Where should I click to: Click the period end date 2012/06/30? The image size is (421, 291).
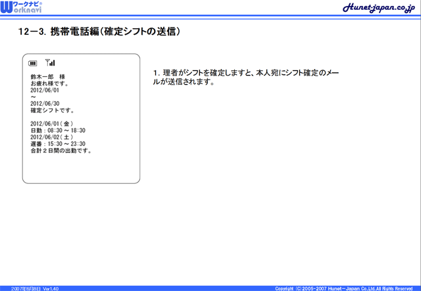click(x=45, y=104)
